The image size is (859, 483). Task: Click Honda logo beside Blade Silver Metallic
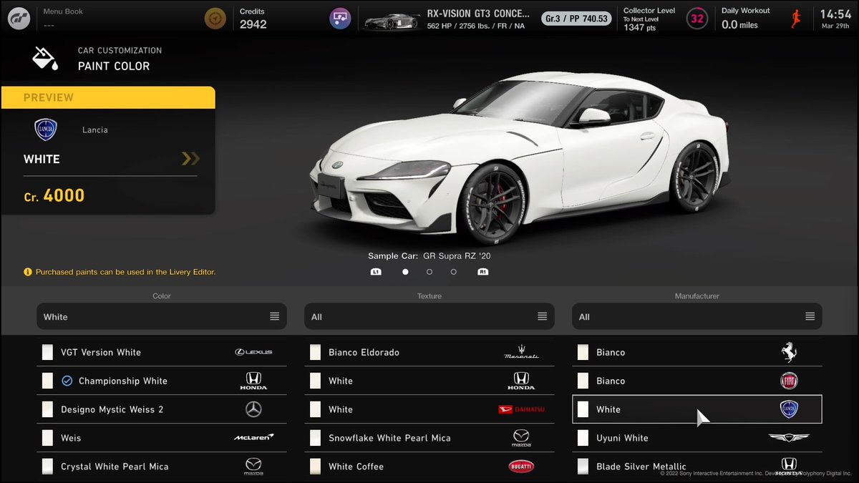pyautogui.click(x=789, y=465)
